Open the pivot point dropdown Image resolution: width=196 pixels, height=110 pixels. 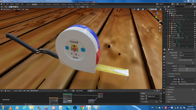point(78,7)
